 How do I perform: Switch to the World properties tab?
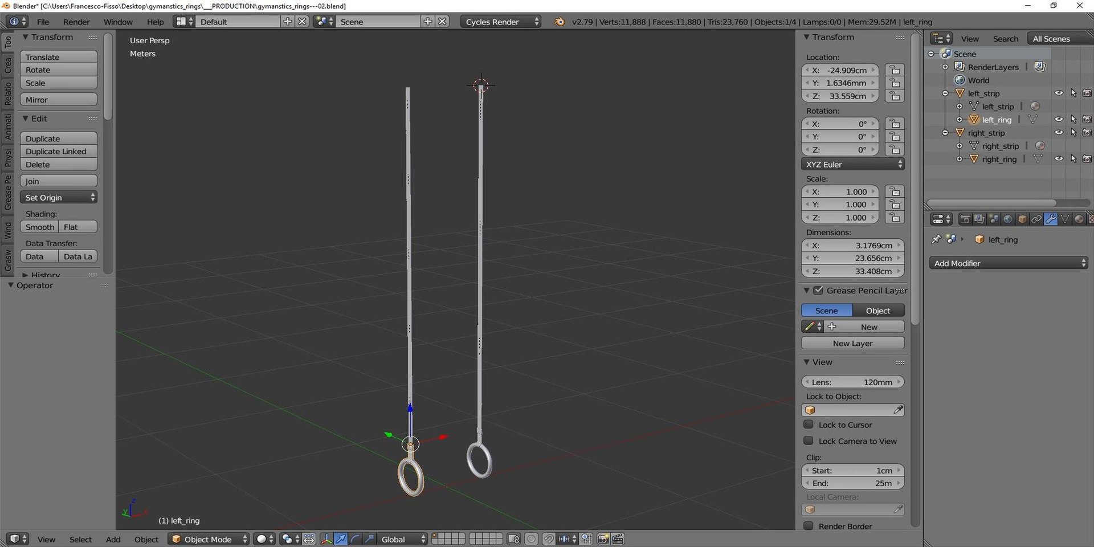point(1008,219)
